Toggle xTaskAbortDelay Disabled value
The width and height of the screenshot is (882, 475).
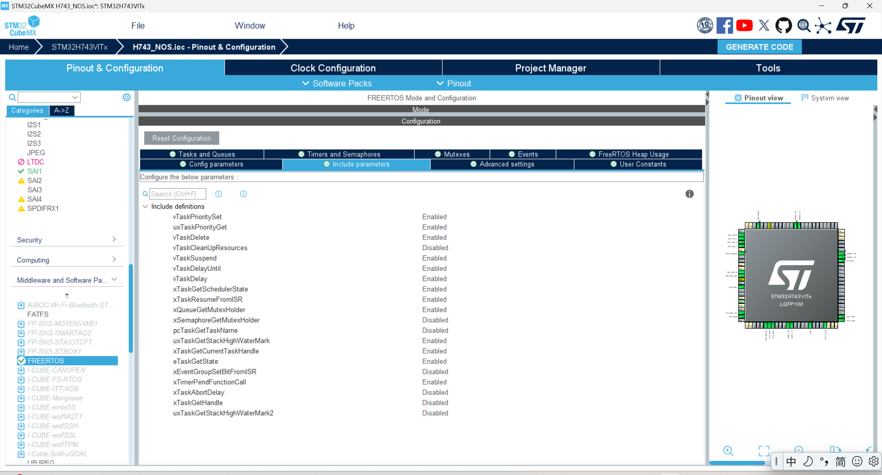[x=435, y=392]
